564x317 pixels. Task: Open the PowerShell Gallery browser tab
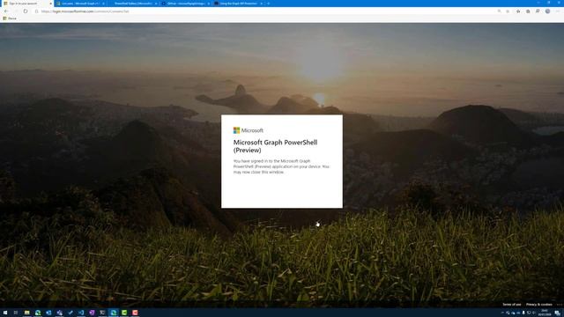coord(133,4)
